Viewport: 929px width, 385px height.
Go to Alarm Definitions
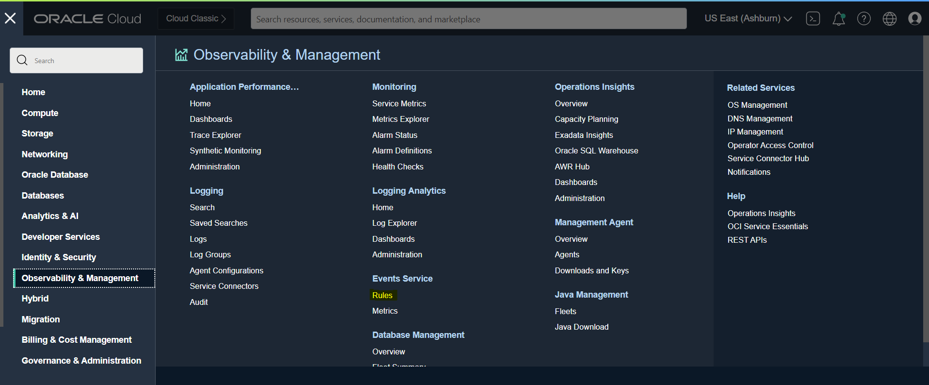coord(402,151)
